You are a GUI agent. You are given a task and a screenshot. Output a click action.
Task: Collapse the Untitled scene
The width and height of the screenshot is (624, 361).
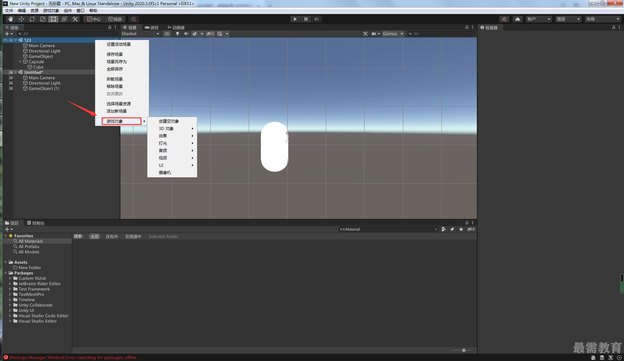(16, 72)
